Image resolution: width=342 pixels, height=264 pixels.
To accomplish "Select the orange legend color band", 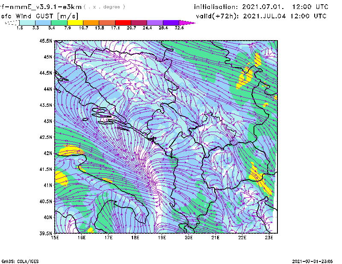I will point(91,23).
